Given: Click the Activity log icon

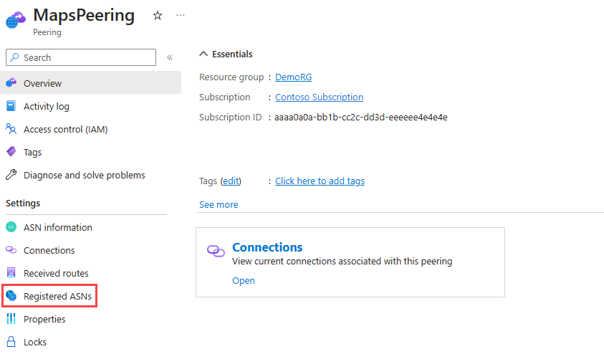Looking at the screenshot, I should (x=11, y=106).
